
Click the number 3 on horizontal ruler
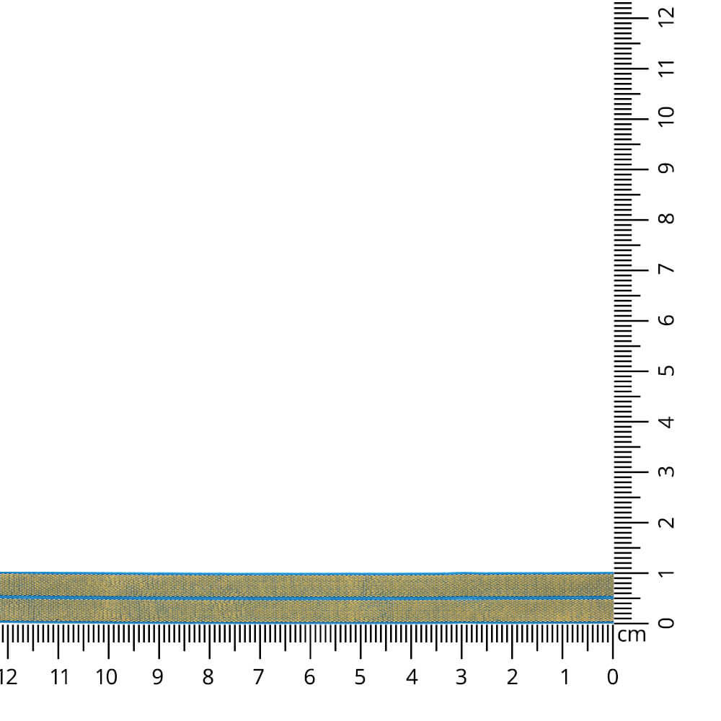point(460,676)
